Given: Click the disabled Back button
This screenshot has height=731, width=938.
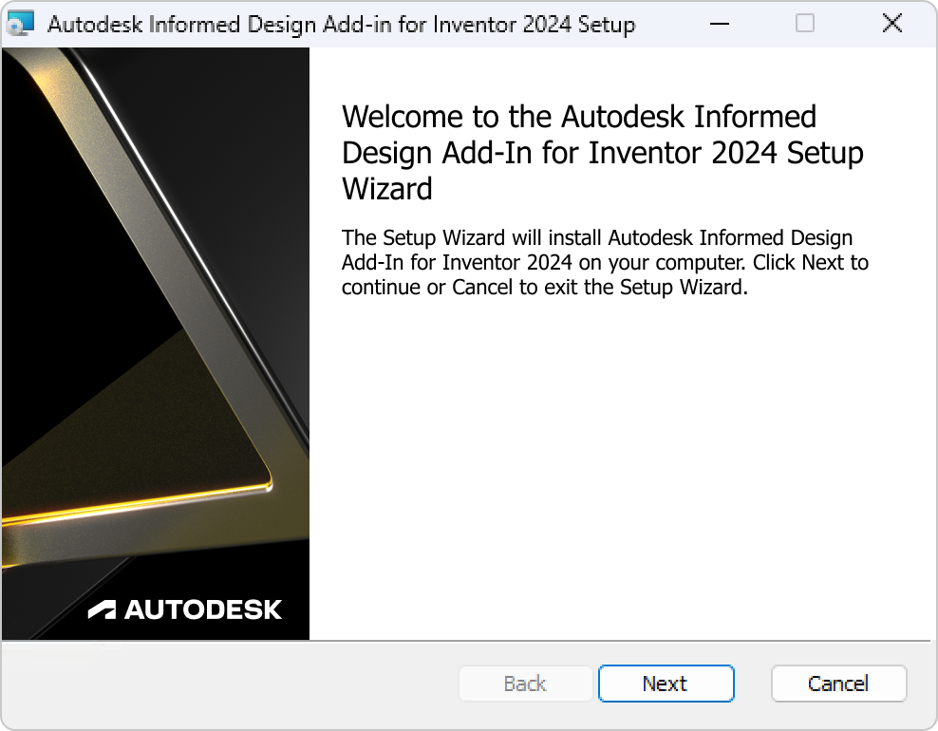Looking at the screenshot, I should [525, 684].
